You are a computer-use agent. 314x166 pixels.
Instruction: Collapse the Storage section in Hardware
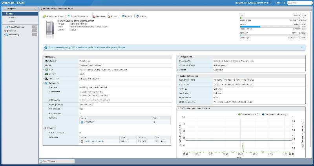44,128
